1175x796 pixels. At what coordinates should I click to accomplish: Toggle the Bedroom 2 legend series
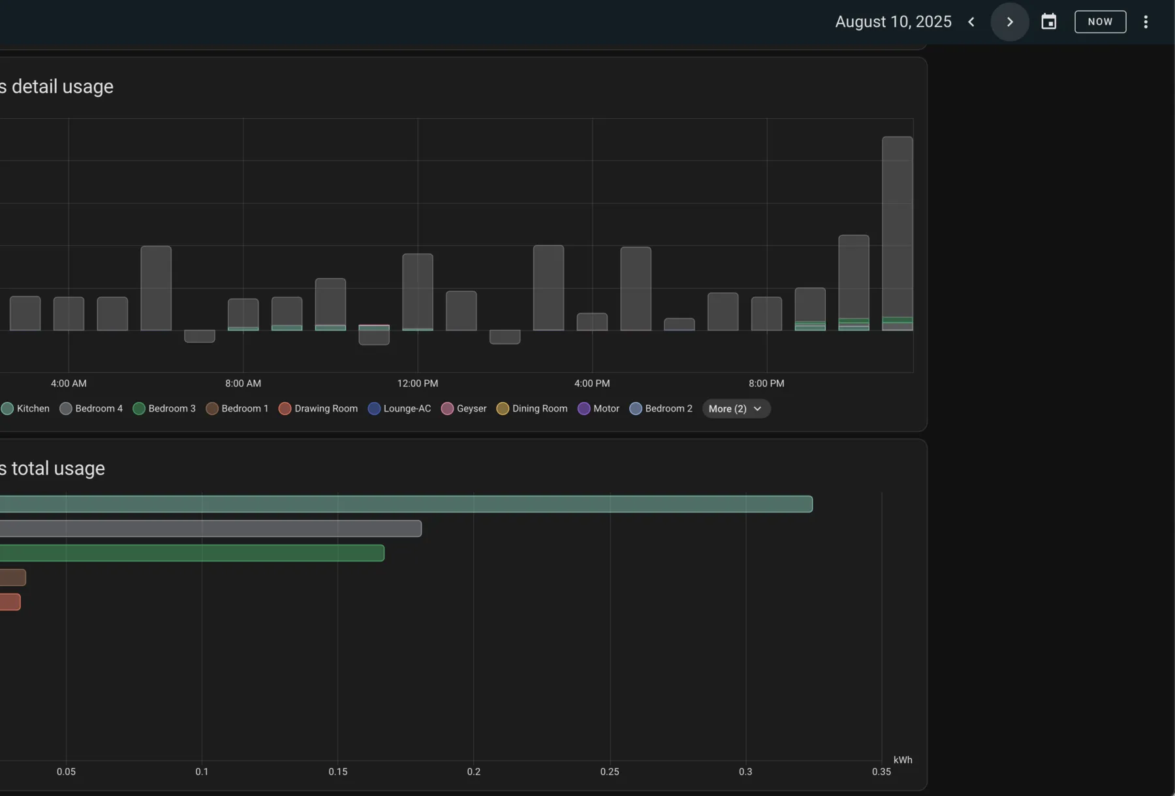point(661,409)
